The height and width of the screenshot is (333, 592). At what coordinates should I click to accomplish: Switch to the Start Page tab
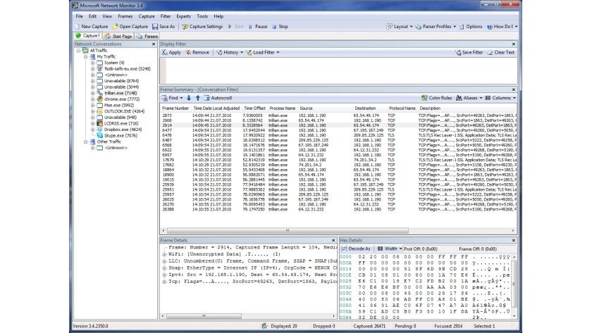point(118,36)
